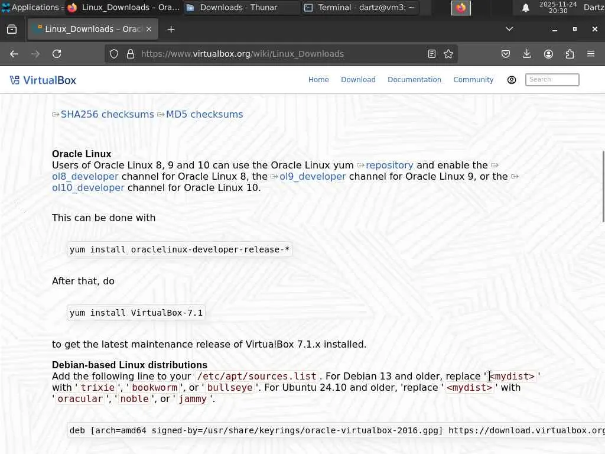
Task: Open Download in VirtualBox navigation
Action: [x=358, y=80]
